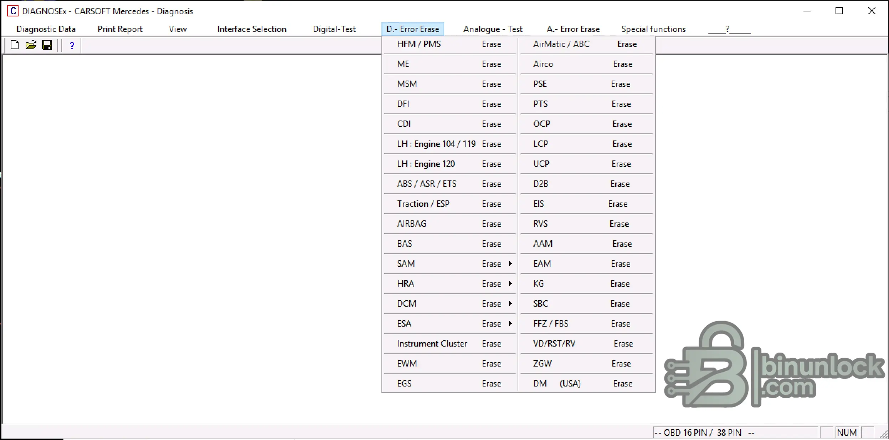Select Instrument Cluster Erase entry
This screenshot has height=440, width=889.
(x=449, y=344)
